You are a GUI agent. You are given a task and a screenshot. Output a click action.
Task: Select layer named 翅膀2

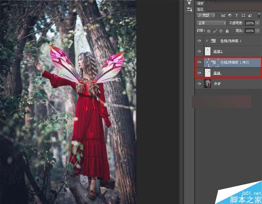pos(218,51)
